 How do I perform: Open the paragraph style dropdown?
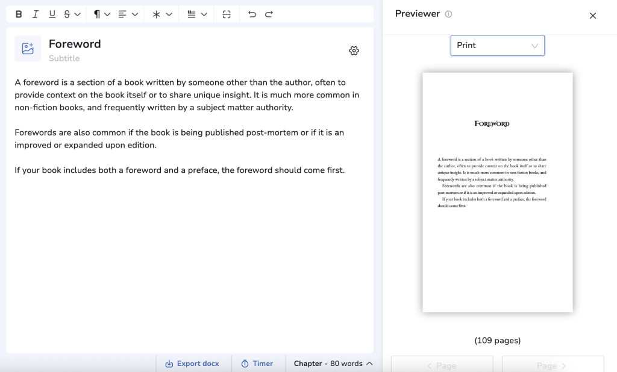pyautogui.click(x=101, y=14)
